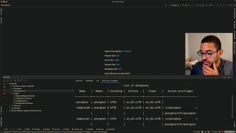
Task: Open IDE settings gear in top toolbar
Action: (234, 5)
